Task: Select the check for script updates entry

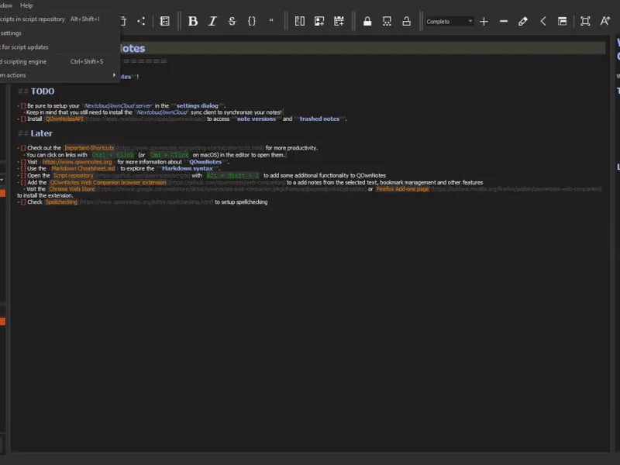Action: coord(25,47)
